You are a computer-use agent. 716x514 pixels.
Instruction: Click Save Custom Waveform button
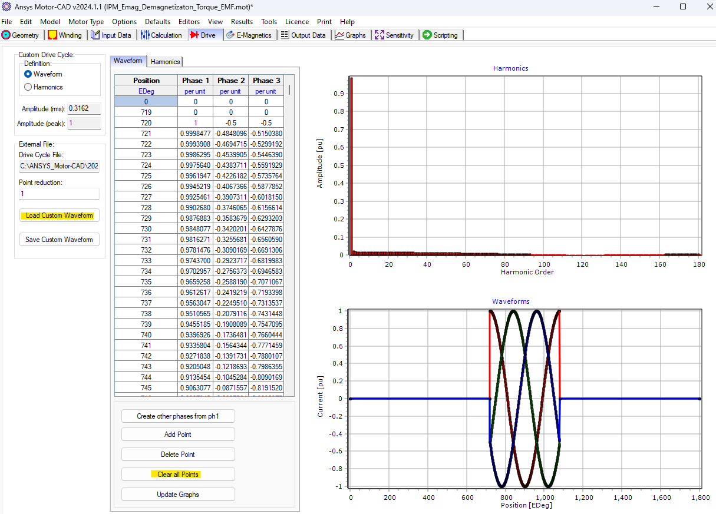60,240
